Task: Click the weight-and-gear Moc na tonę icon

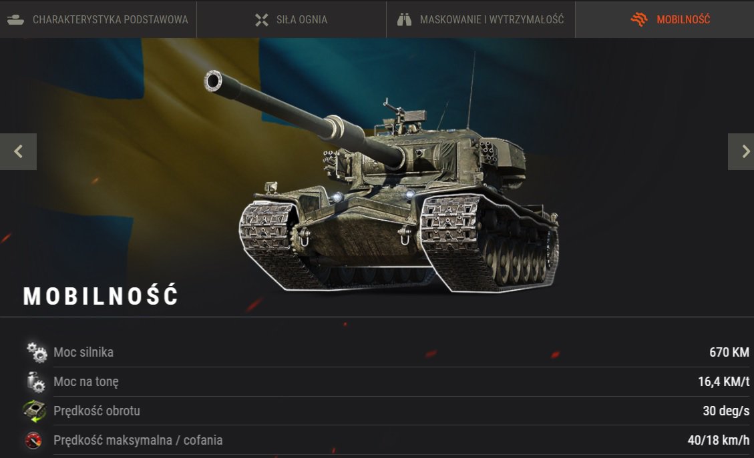Action: 35,381
